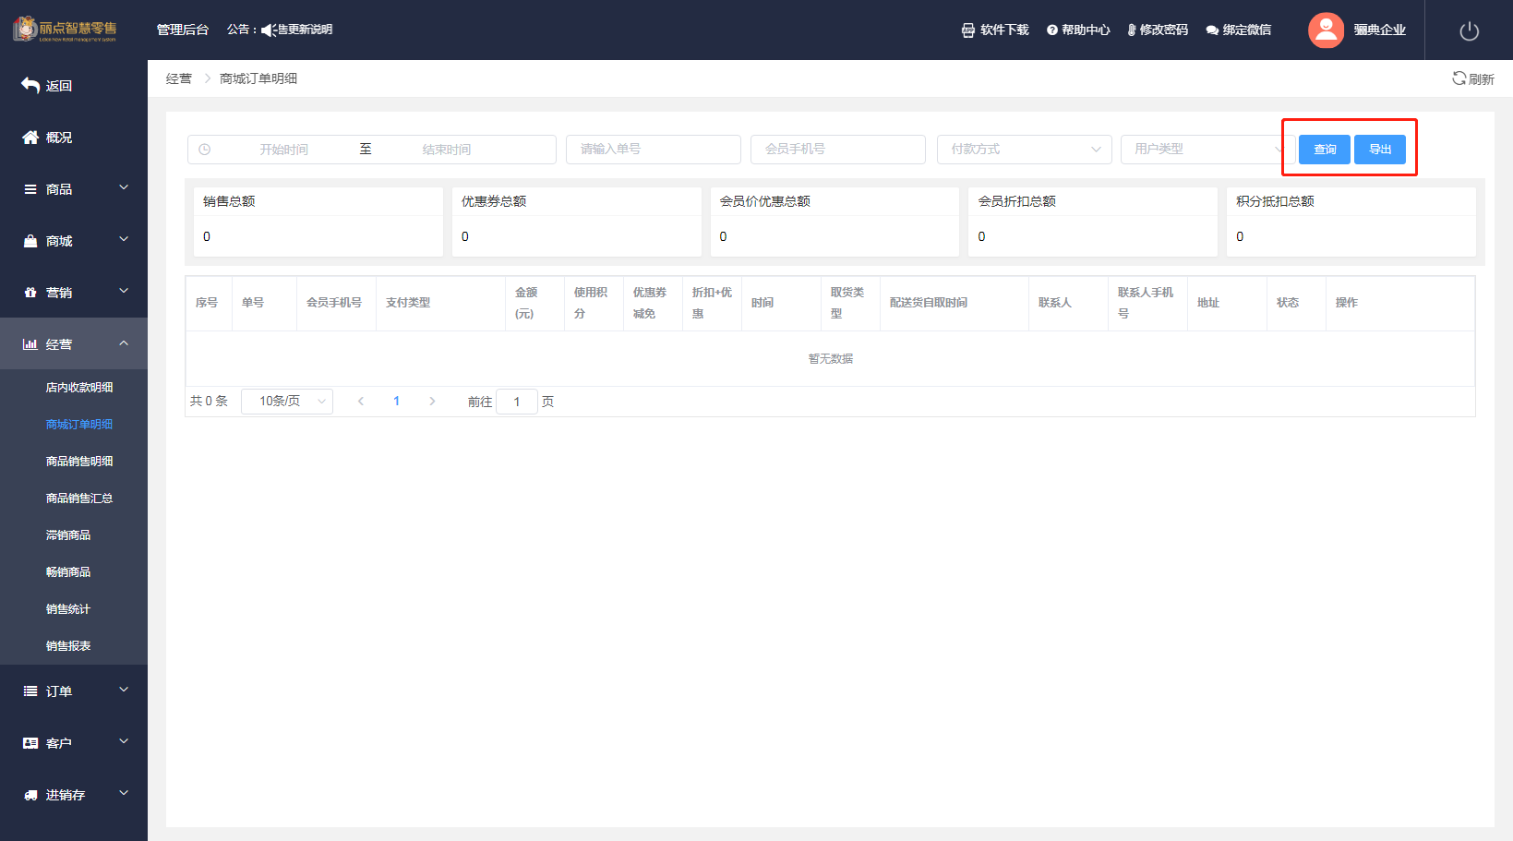
Task: Click the 骊典企业 account name
Action: 1380,30
